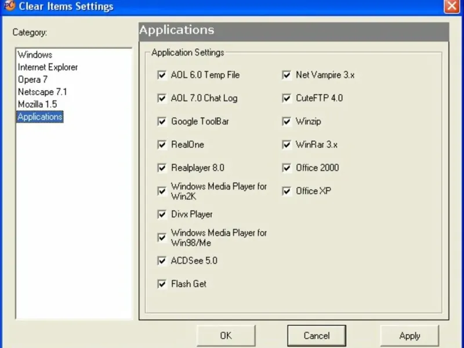Screen dimensions: 464x348
Task: Disable the Google ToolBar option
Action: [162, 121]
